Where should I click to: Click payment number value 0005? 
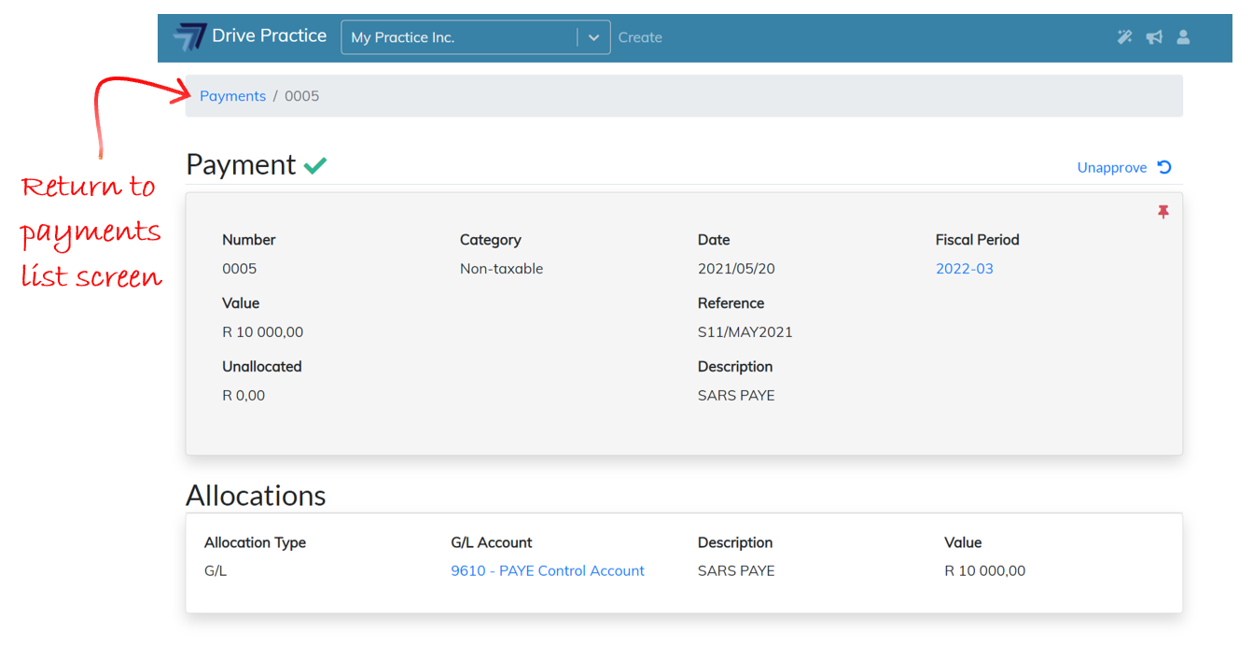pos(239,269)
